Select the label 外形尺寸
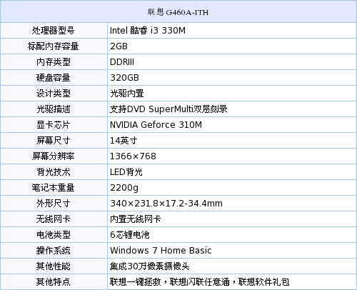The image size is (357, 290). (54, 204)
